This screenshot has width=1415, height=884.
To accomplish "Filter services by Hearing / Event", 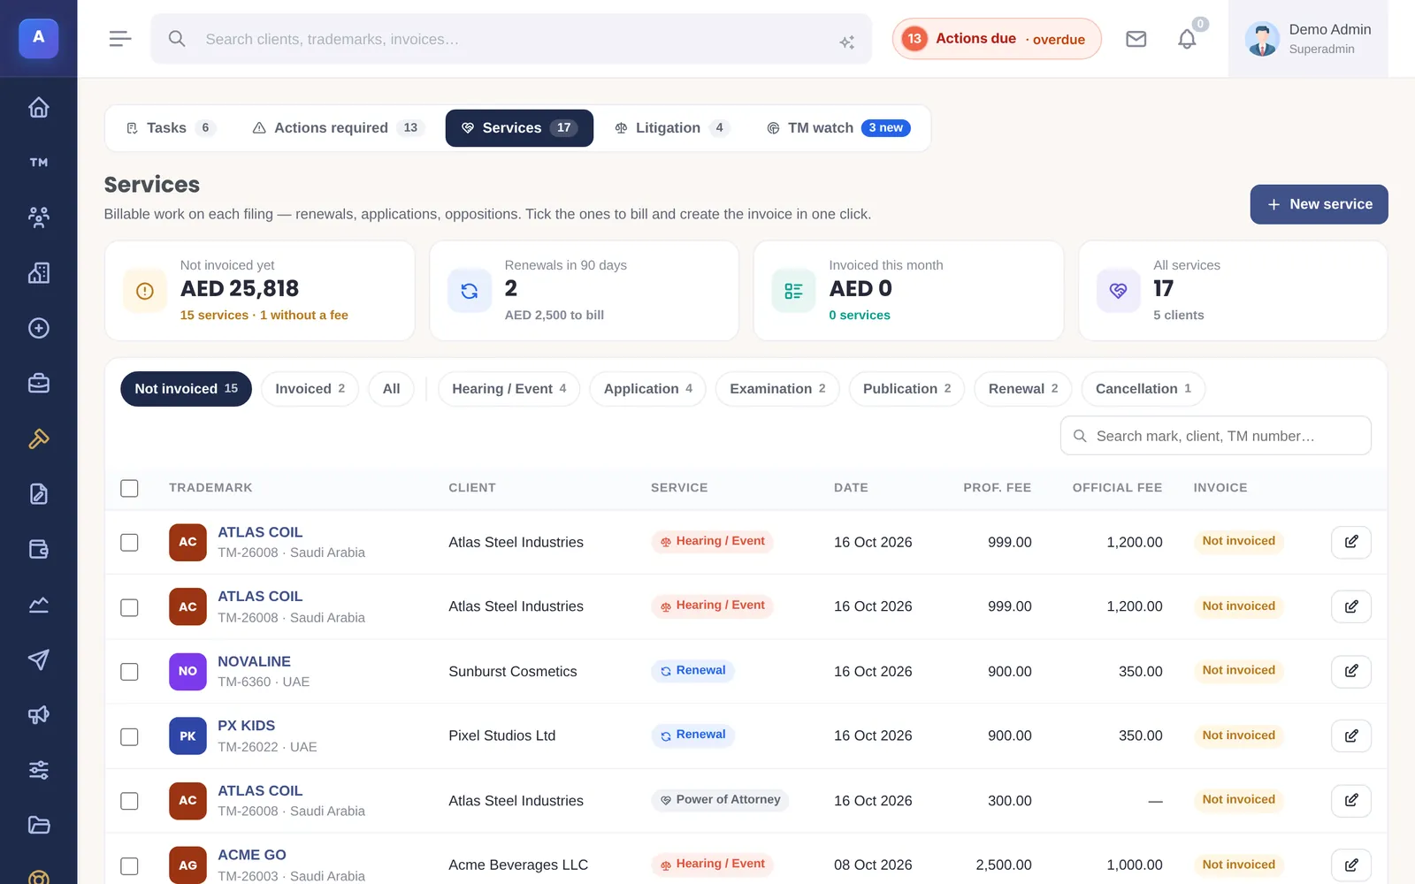I will tap(509, 389).
